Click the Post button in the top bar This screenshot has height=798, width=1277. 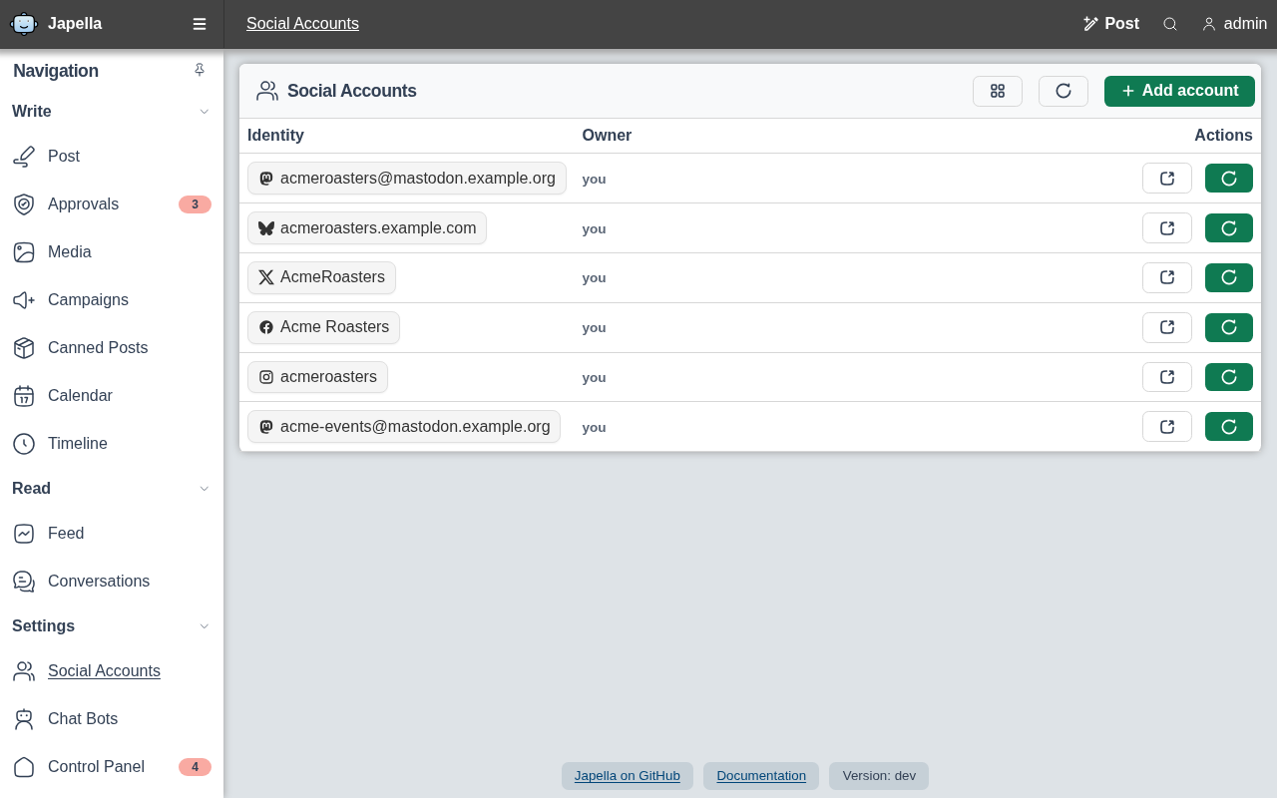pos(1111,24)
